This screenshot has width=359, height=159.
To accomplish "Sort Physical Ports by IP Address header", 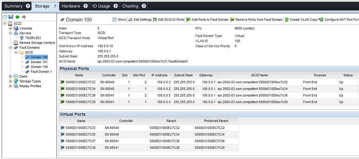I will [x=160, y=75].
